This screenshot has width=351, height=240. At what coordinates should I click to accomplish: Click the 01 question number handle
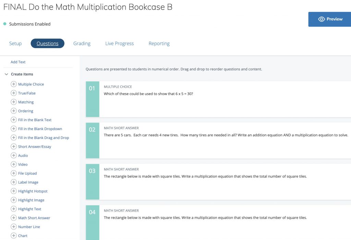pyautogui.click(x=93, y=99)
